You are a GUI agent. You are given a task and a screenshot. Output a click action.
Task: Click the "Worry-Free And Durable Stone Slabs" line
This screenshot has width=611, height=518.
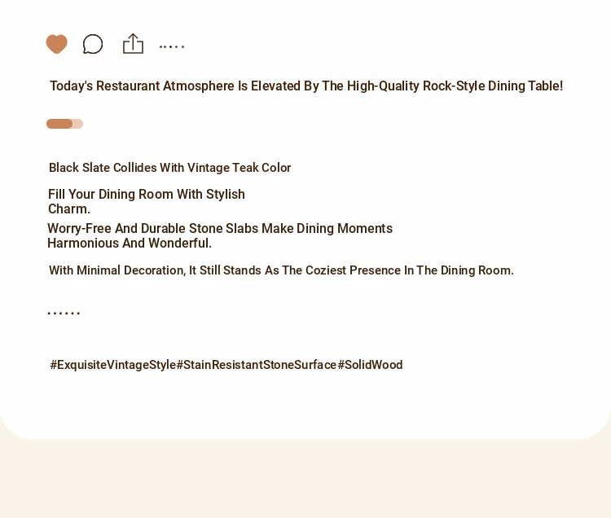220,228
